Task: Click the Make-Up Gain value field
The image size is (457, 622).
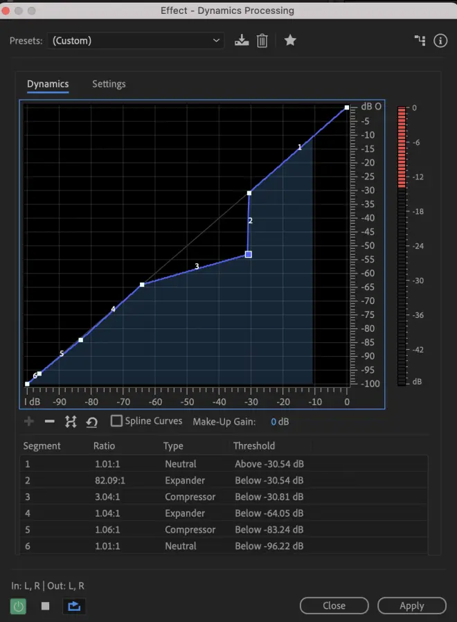Action: 279,422
